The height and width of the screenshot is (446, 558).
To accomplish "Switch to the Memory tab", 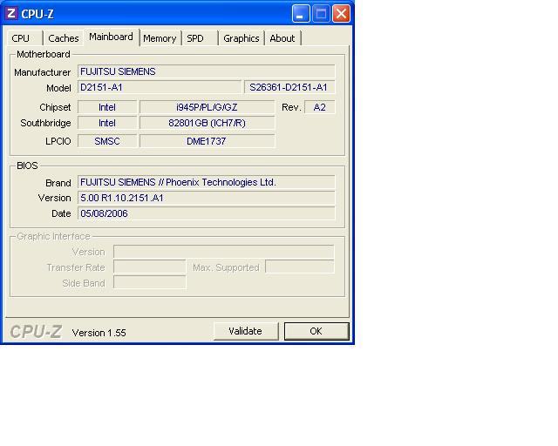I will [160, 38].
